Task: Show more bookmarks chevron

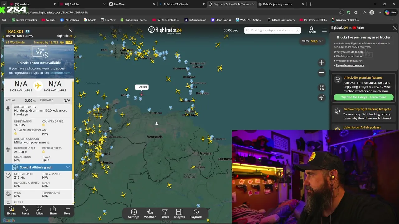Action: tap(392, 20)
